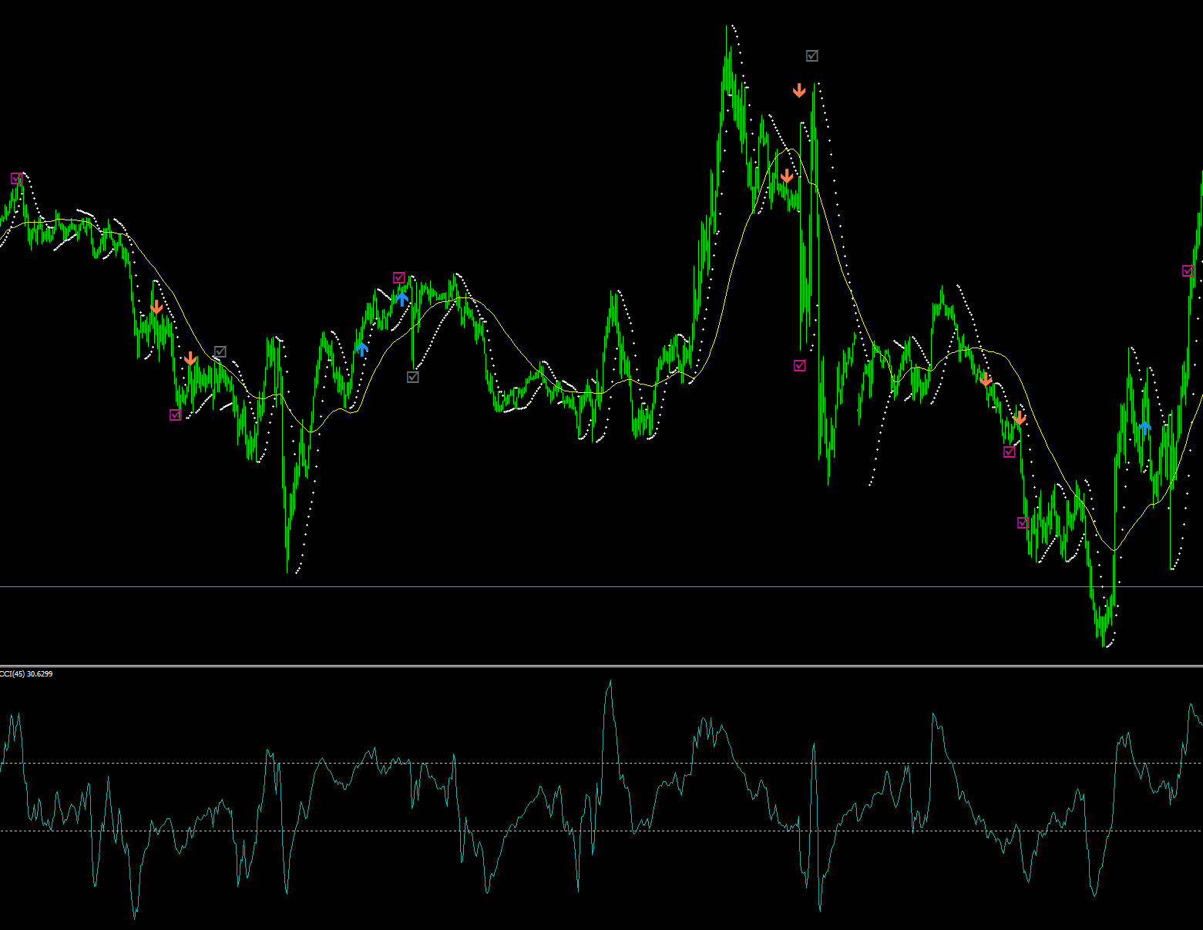Click the orange down arrow up-left of the lowest orange arrow
Viewport: 1203px width, 930px height.
(986, 378)
